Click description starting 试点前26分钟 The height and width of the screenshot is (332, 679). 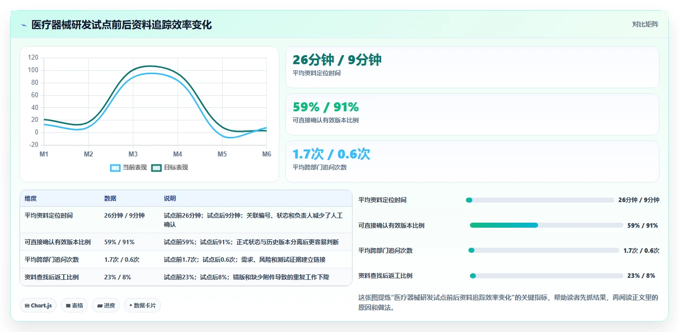click(x=253, y=220)
